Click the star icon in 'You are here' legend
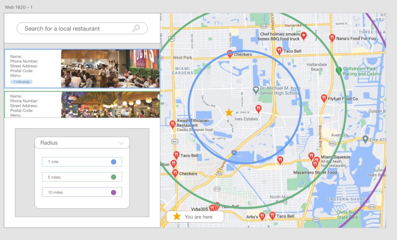397x240 pixels. [x=177, y=216]
